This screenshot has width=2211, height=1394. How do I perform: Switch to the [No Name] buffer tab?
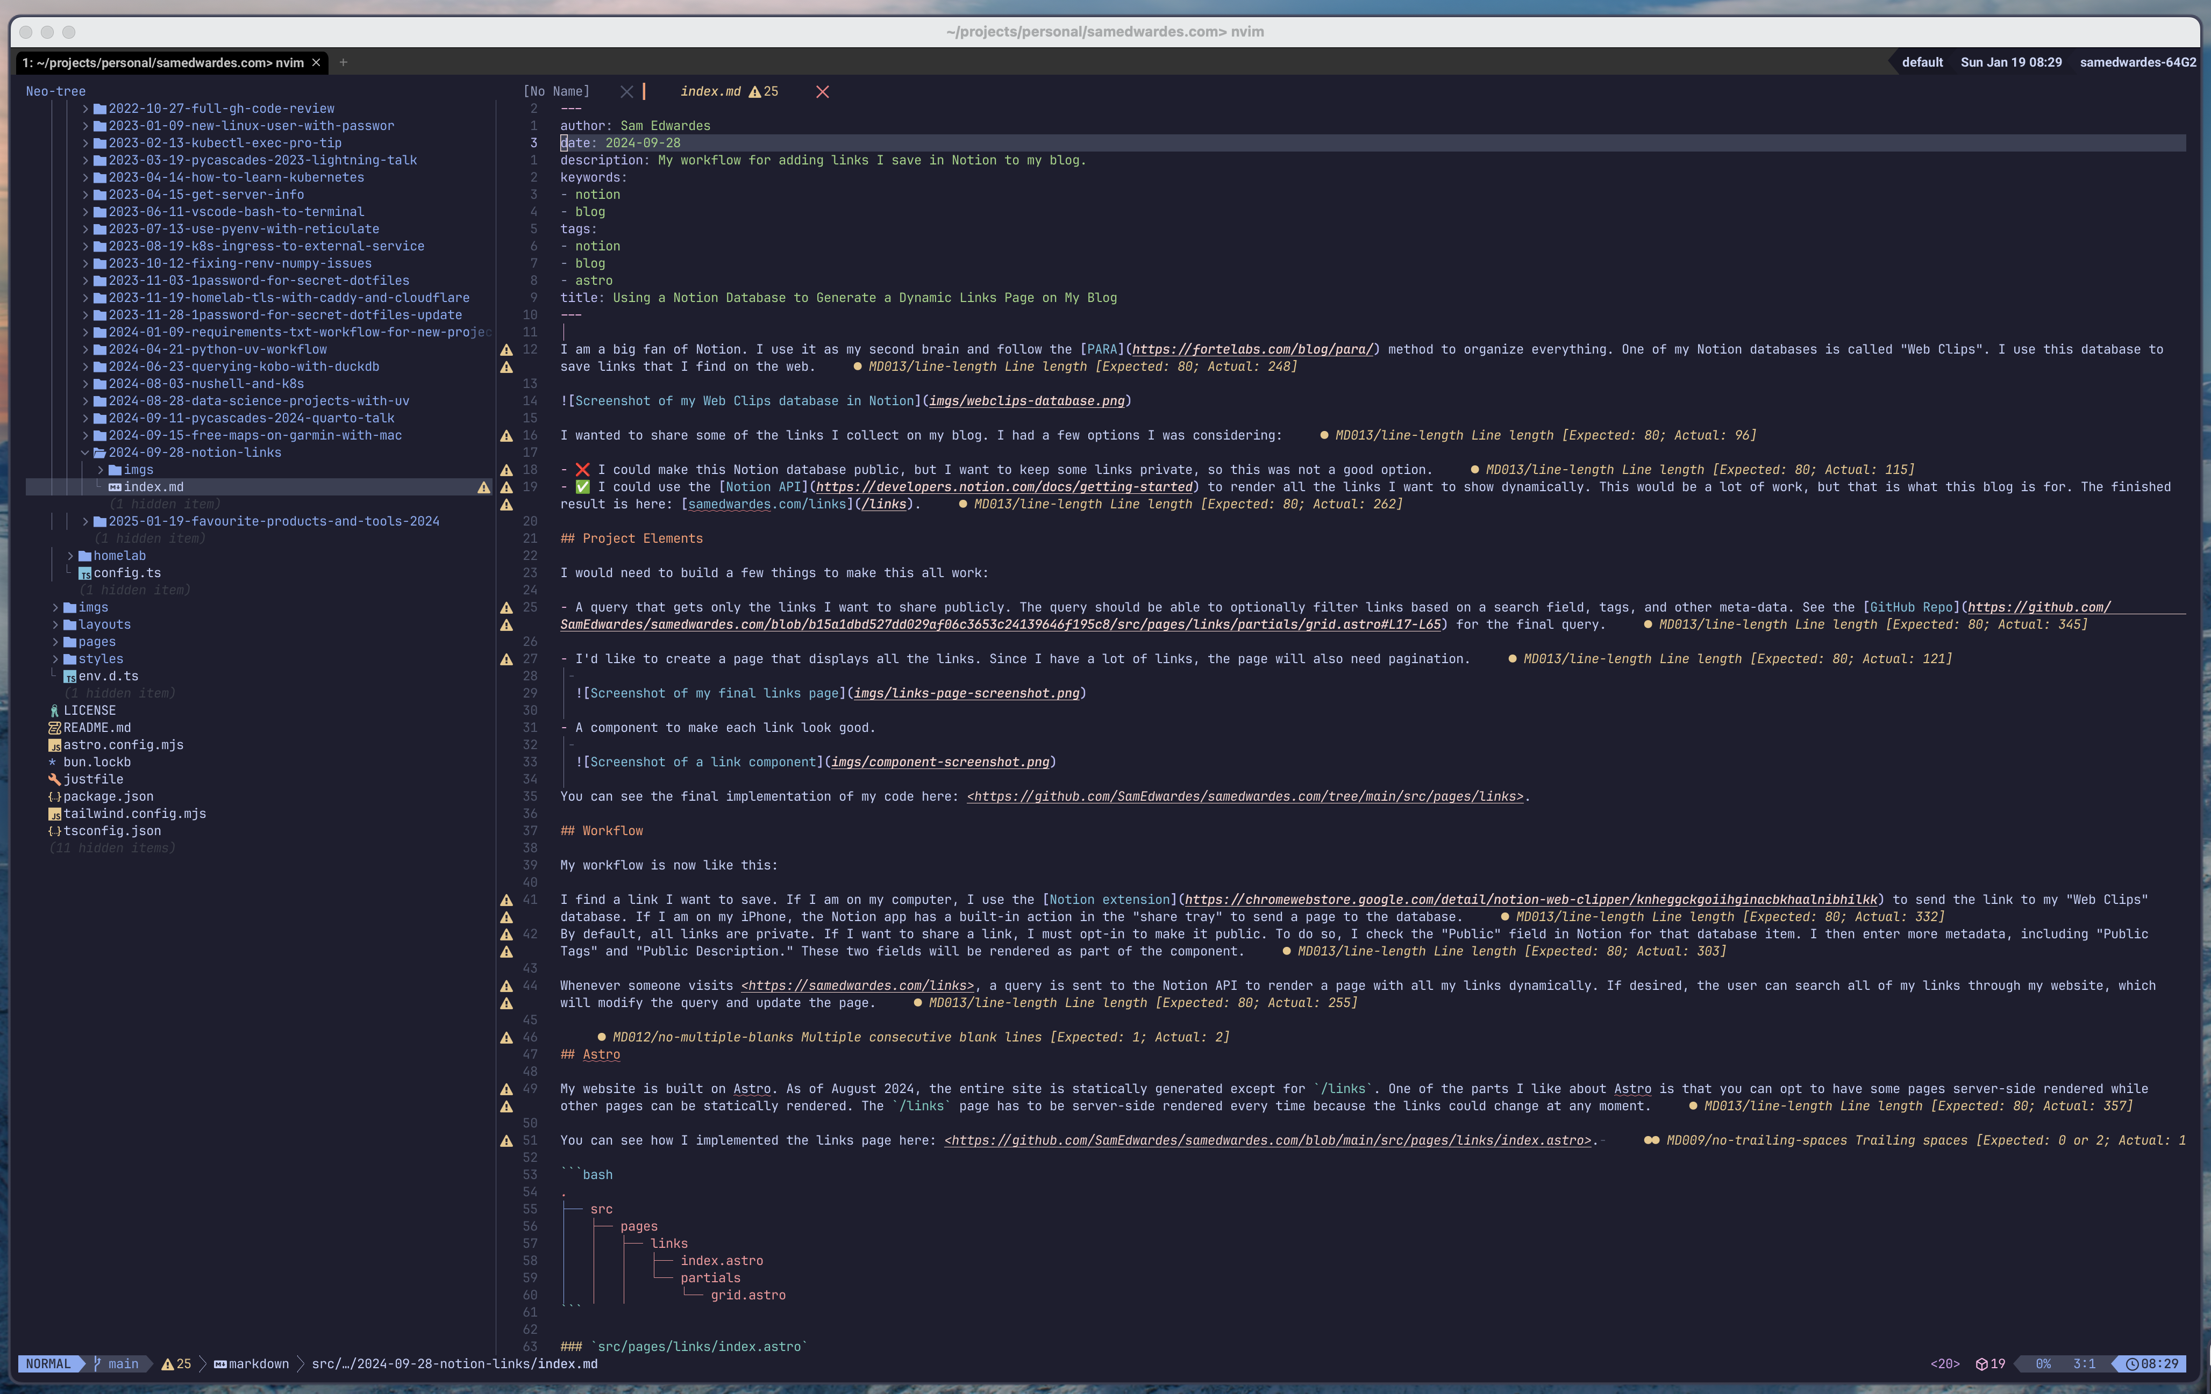click(x=557, y=91)
